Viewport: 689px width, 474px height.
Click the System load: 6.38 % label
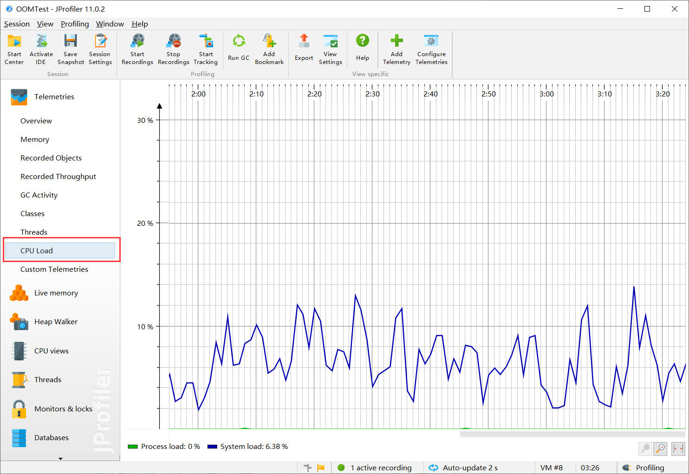[254, 447]
